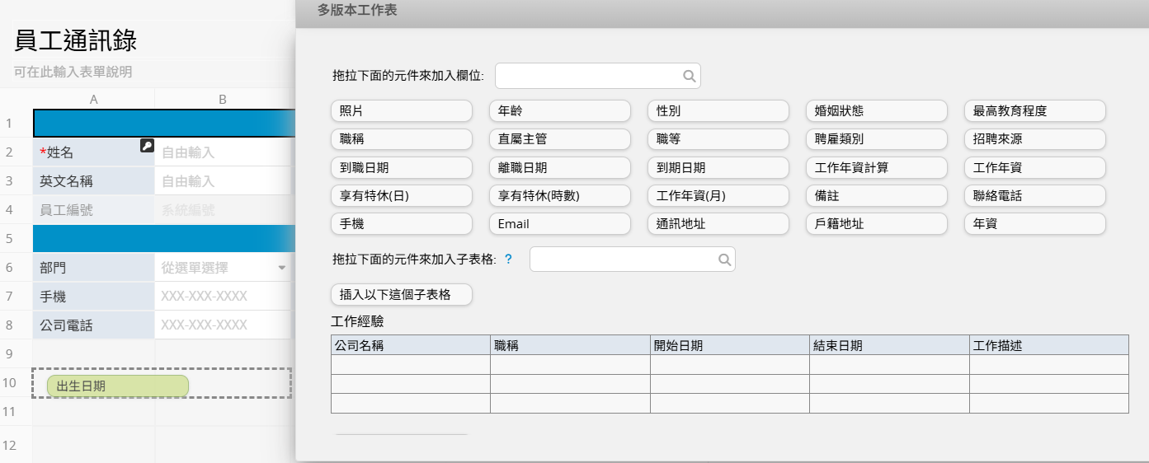Click the 出生日期 green field tag
Screen dimensions: 1149x463
point(117,386)
